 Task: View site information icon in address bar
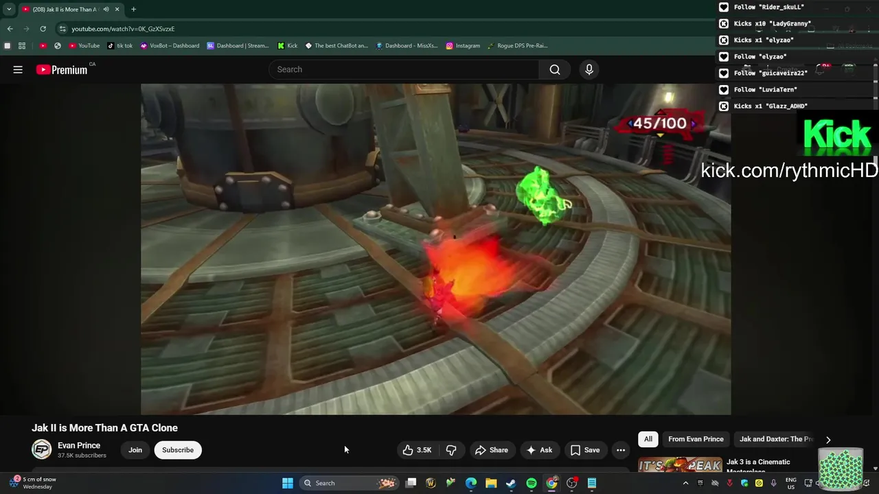pyautogui.click(x=62, y=29)
